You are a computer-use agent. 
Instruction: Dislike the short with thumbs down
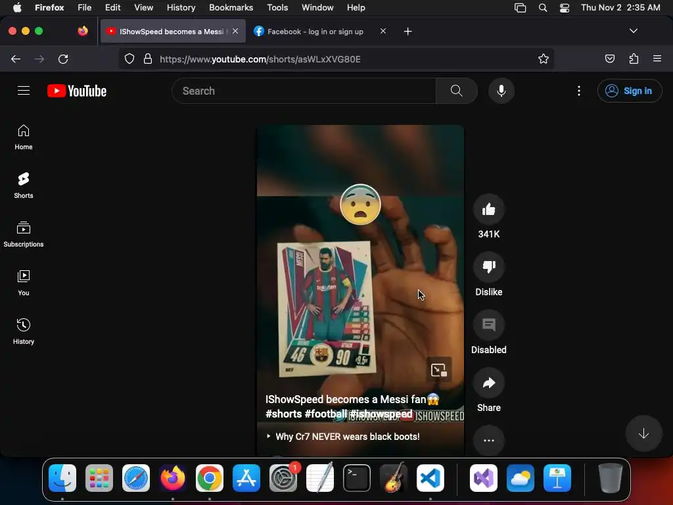[489, 267]
